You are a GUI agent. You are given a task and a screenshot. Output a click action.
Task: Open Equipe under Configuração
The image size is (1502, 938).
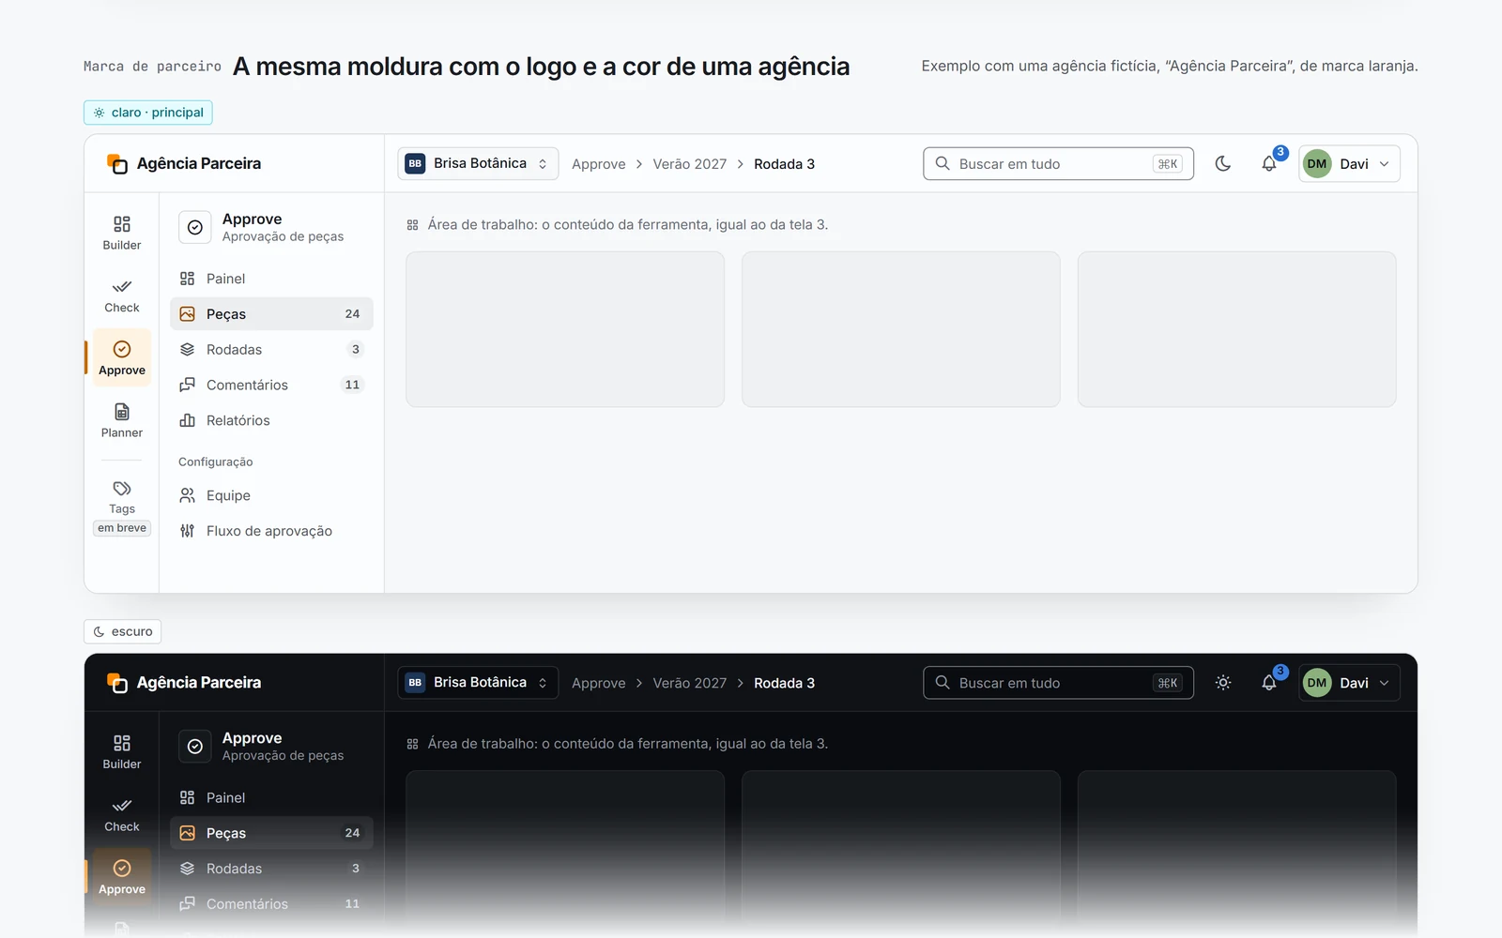pos(271,496)
